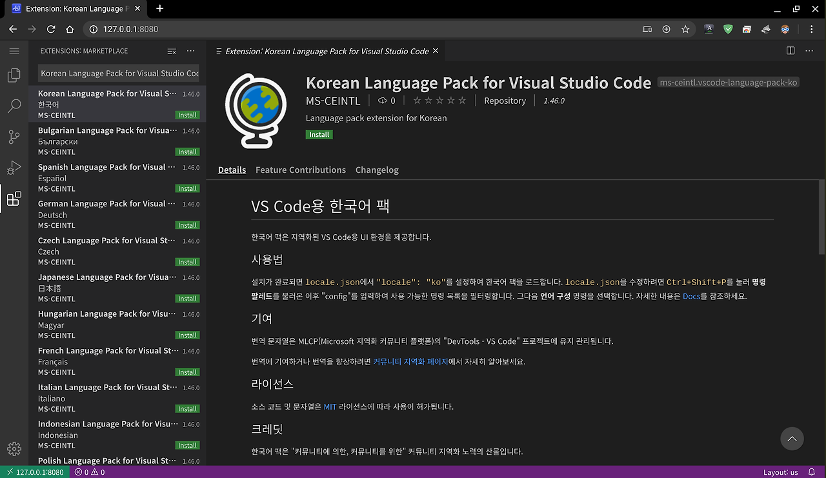Click the scroll-to-top round arrow button
The height and width of the screenshot is (478, 826).
pos(792,439)
